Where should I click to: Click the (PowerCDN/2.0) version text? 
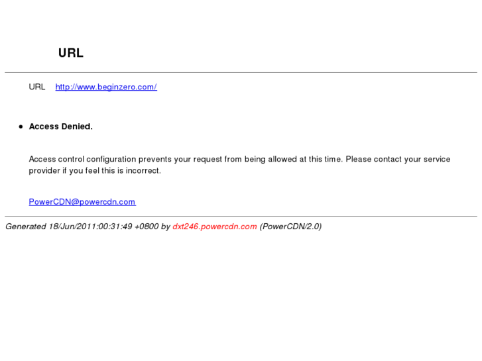point(290,227)
